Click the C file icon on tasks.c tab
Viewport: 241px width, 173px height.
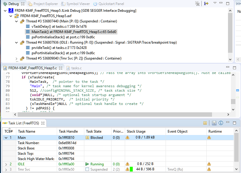tap(68, 68)
